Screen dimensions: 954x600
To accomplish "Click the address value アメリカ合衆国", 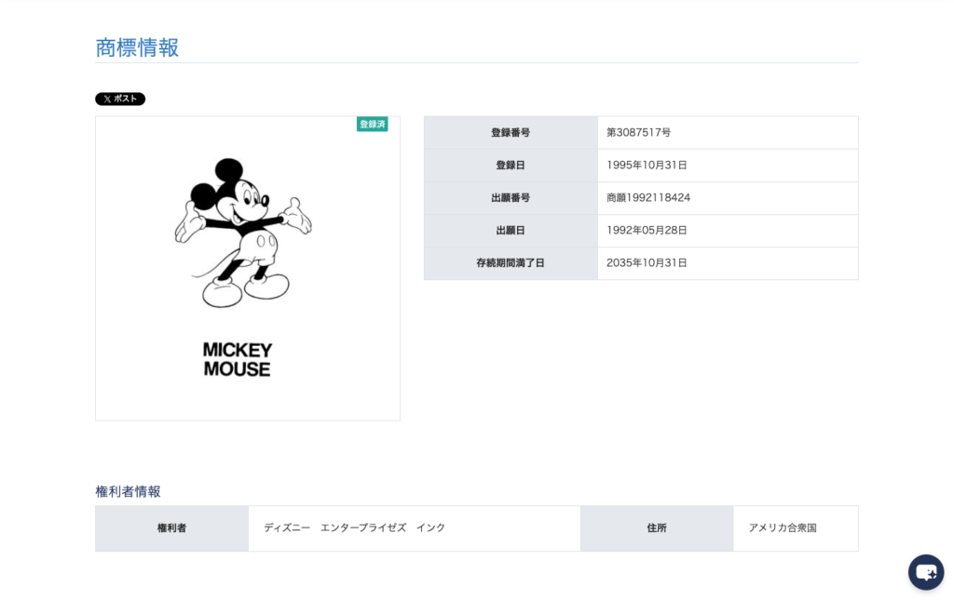I will pyautogui.click(x=783, y=528).
